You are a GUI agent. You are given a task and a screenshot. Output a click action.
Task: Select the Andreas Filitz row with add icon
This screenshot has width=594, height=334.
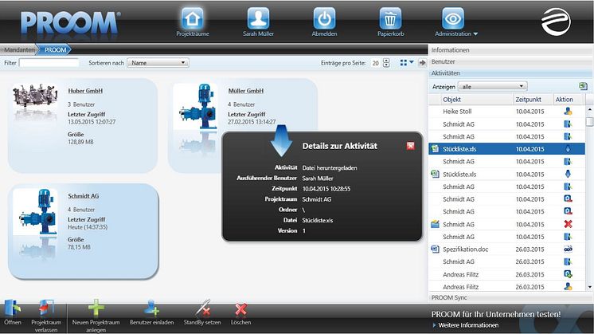pos(506,274)
